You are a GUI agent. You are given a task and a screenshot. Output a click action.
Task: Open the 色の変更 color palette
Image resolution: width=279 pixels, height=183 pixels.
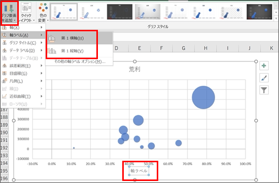point(43,13)
